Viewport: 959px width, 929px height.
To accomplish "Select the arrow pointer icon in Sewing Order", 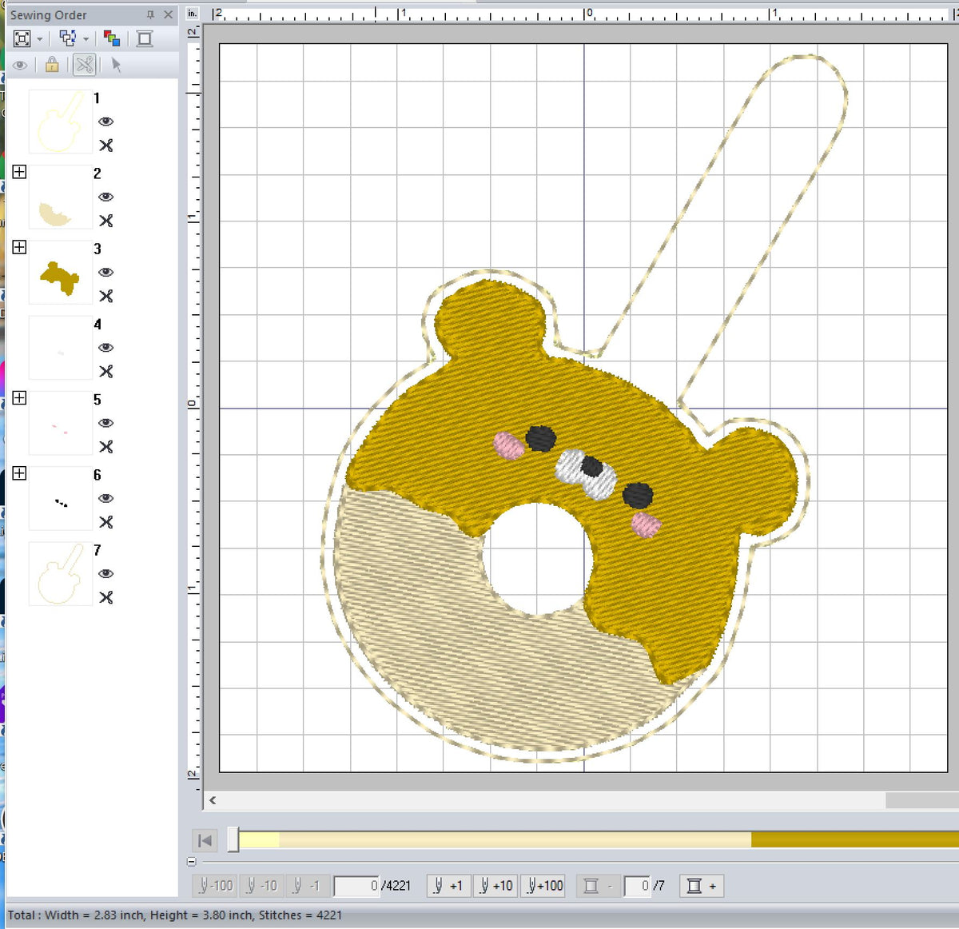I will pos(116,66).
